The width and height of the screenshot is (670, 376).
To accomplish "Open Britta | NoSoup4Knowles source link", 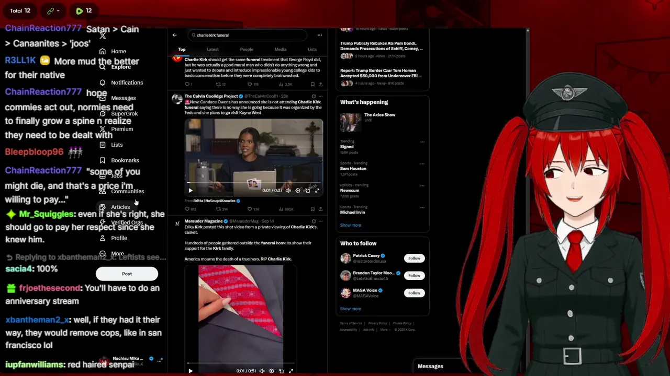I will [x=214, y=201].
